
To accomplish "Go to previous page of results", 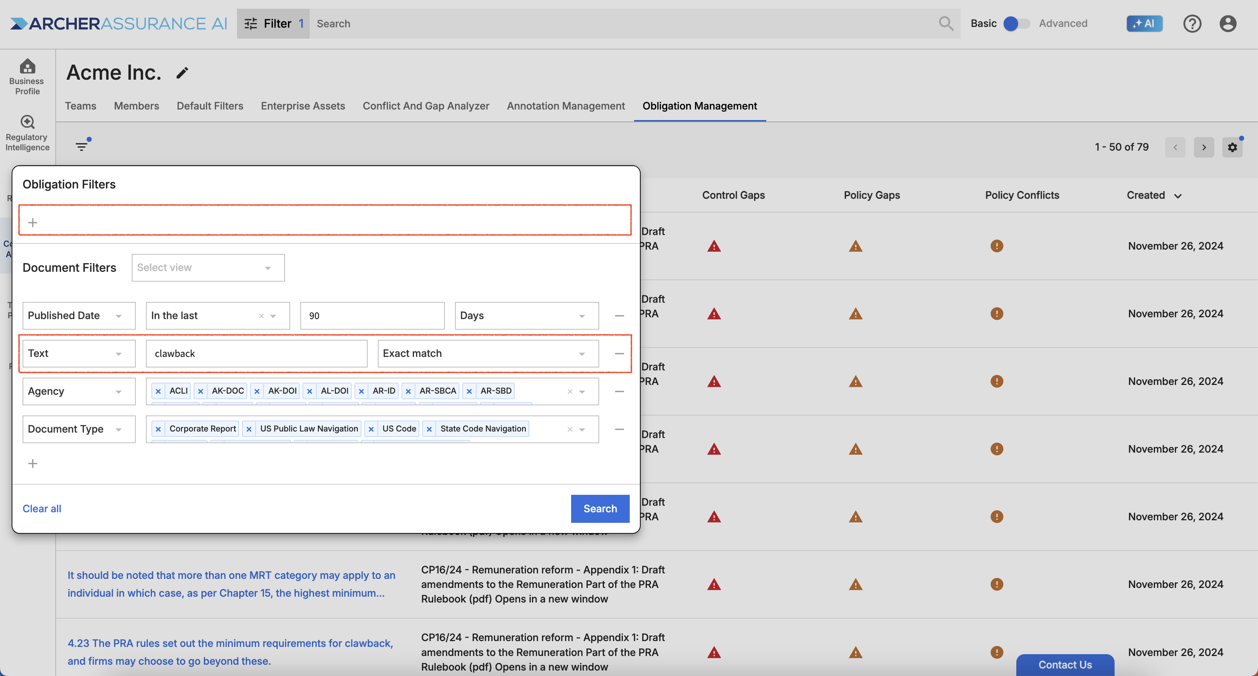I will pos(1175,147).
